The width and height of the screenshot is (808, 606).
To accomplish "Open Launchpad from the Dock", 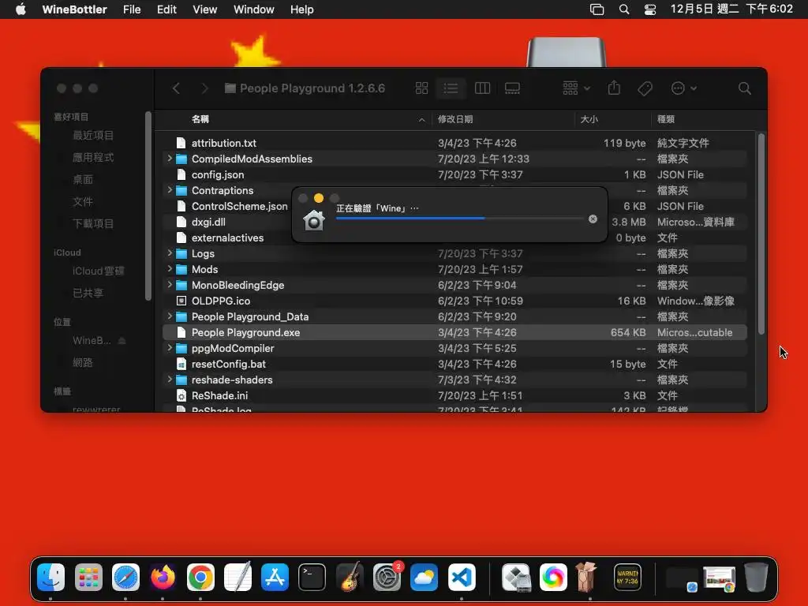I will [88, 577].
